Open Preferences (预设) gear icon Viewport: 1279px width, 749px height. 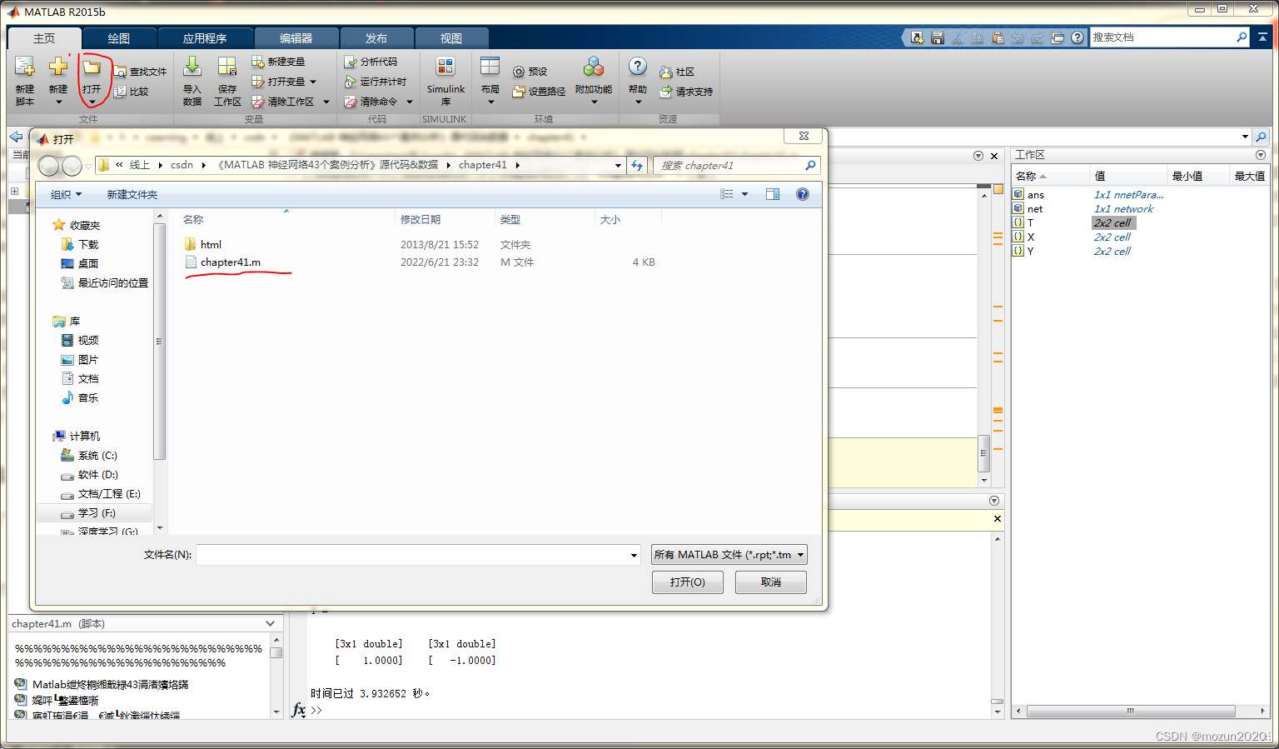pos(519,72)
